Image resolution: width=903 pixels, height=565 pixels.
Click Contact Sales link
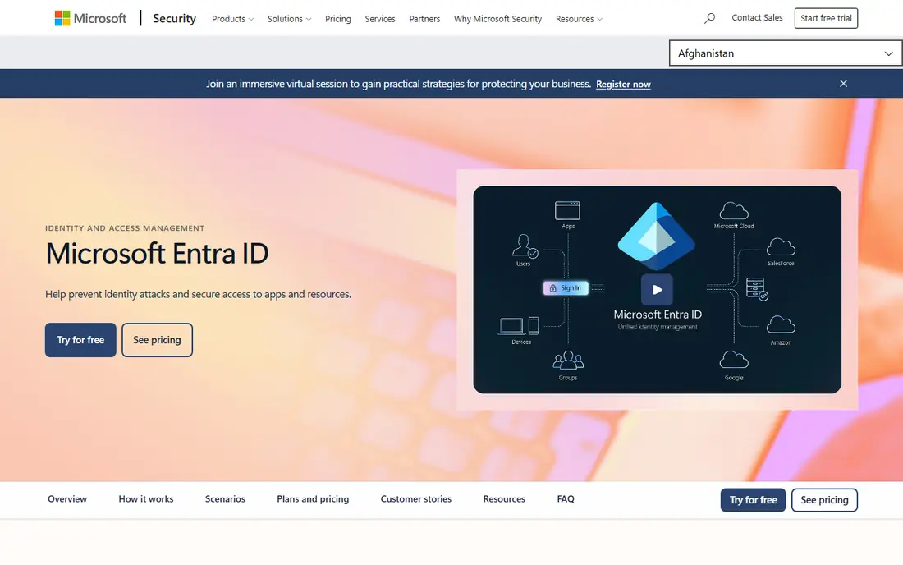coord(757,18)
